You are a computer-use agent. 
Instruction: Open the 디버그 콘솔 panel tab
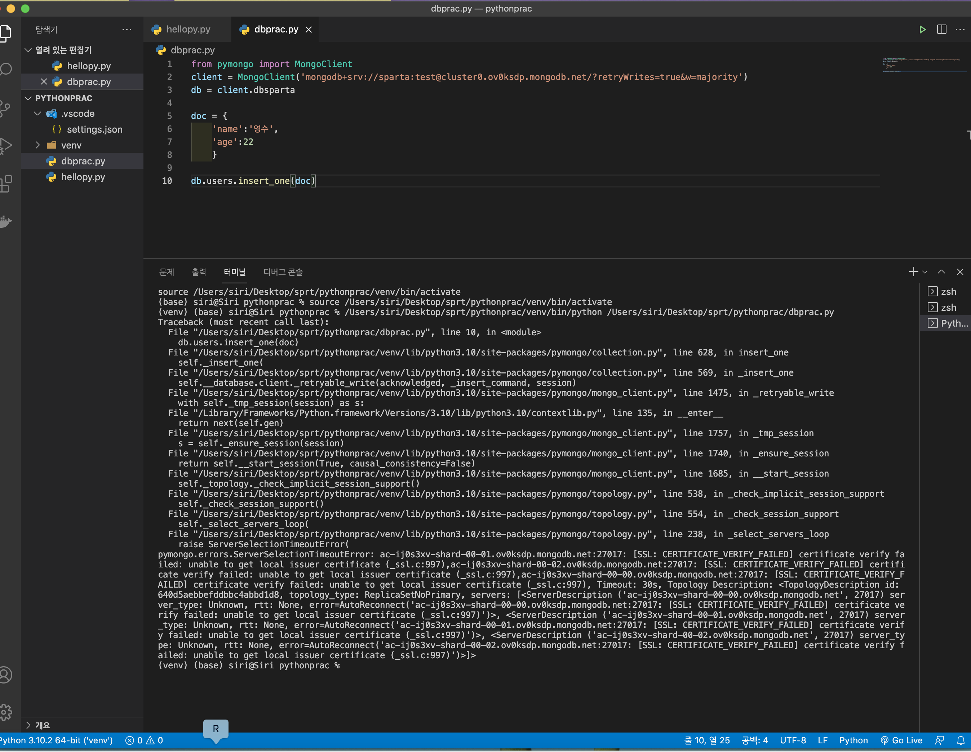pyautogui.click(x=283, y=272)
